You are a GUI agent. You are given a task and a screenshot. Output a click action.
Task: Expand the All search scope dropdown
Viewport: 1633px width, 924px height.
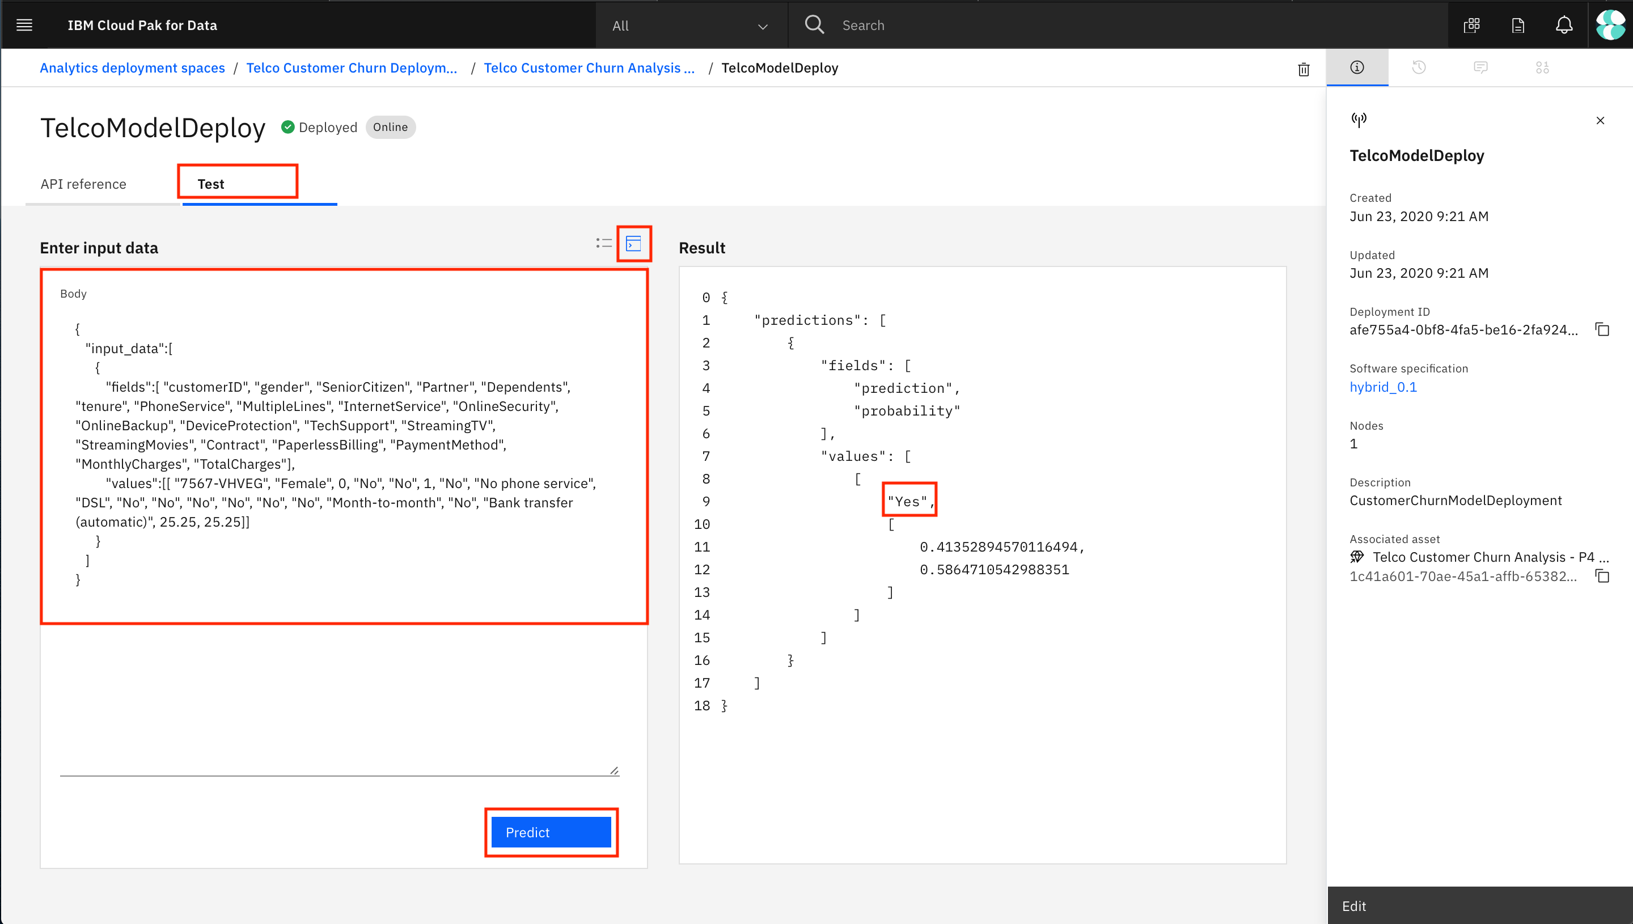pyautogui.click(x=691, y=26)
